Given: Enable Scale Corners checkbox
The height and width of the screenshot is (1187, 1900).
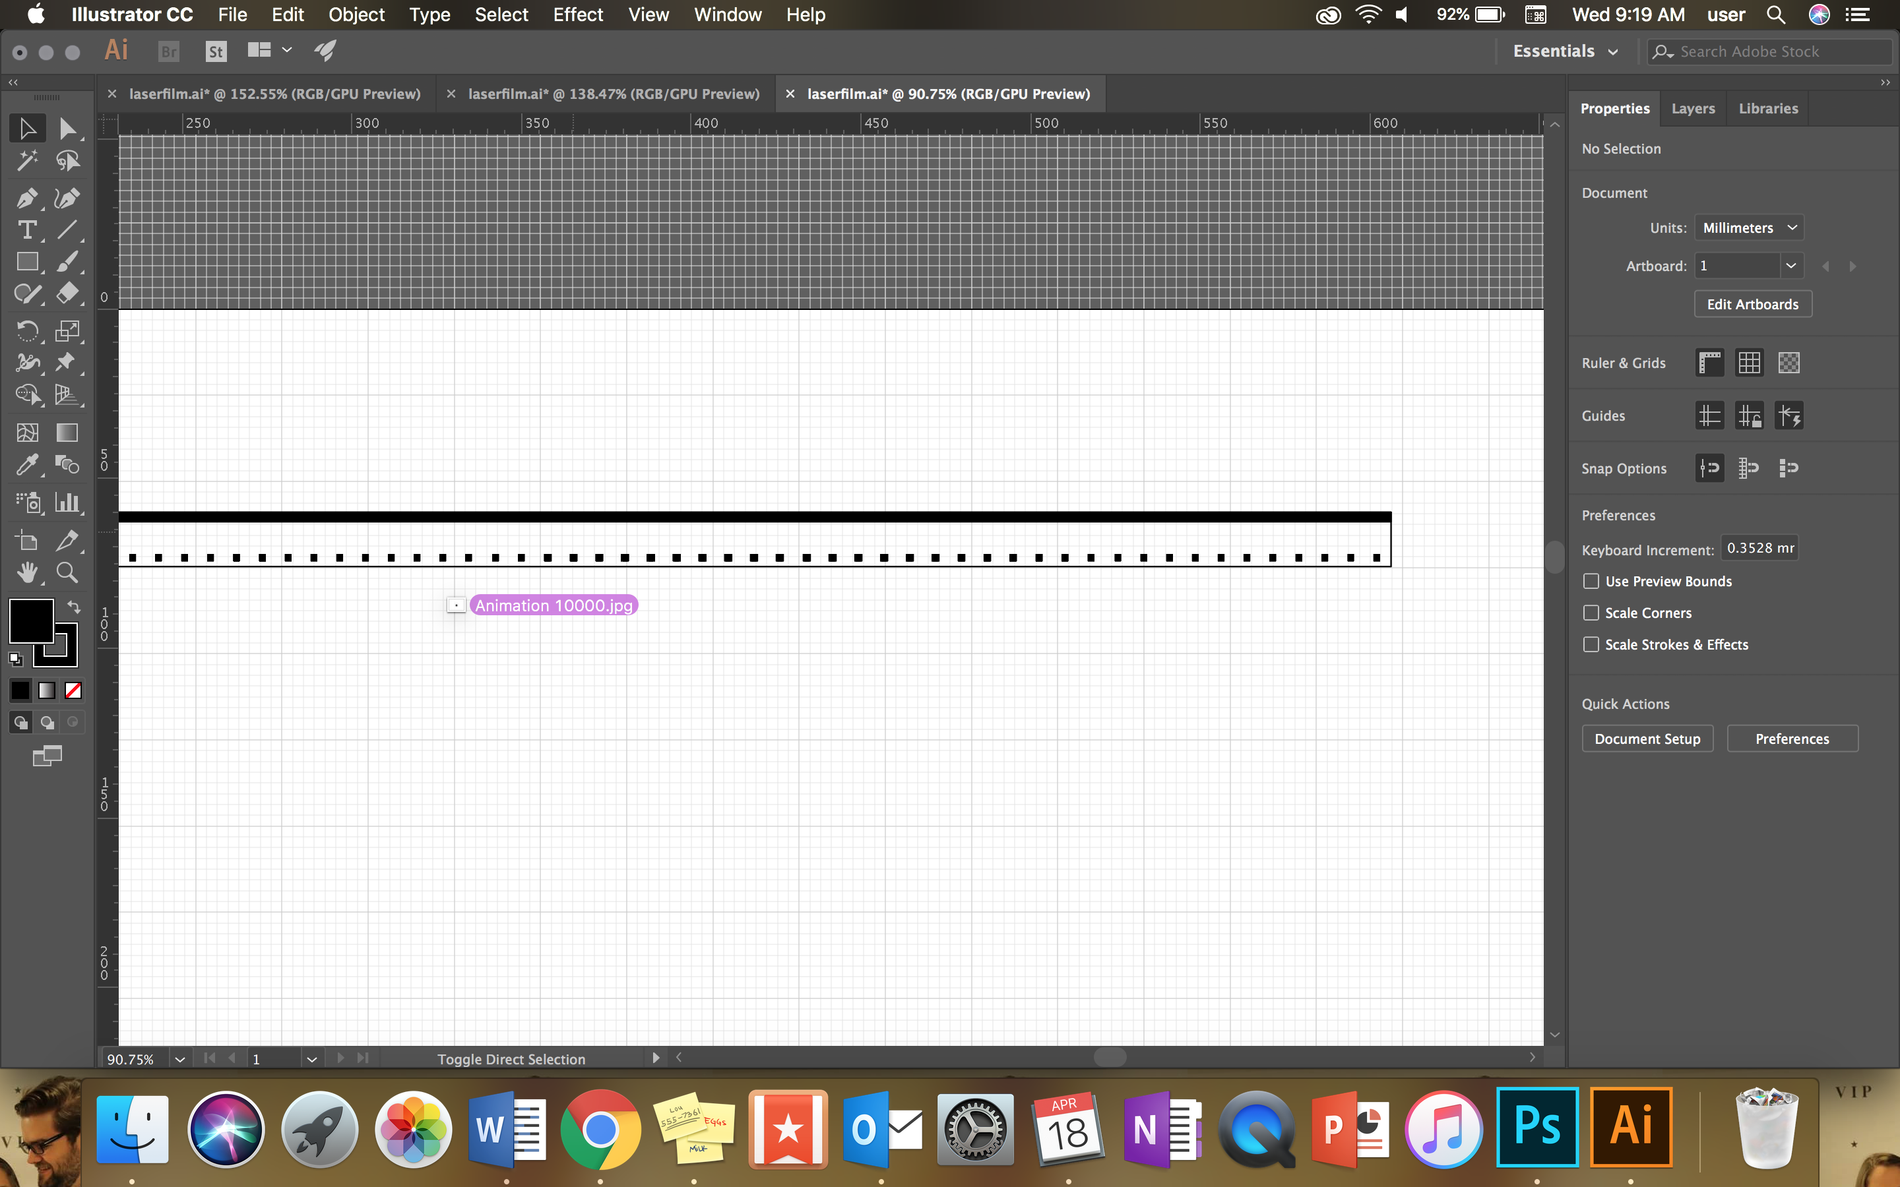Looking at the screenshot, I should tap(1589, 611).
